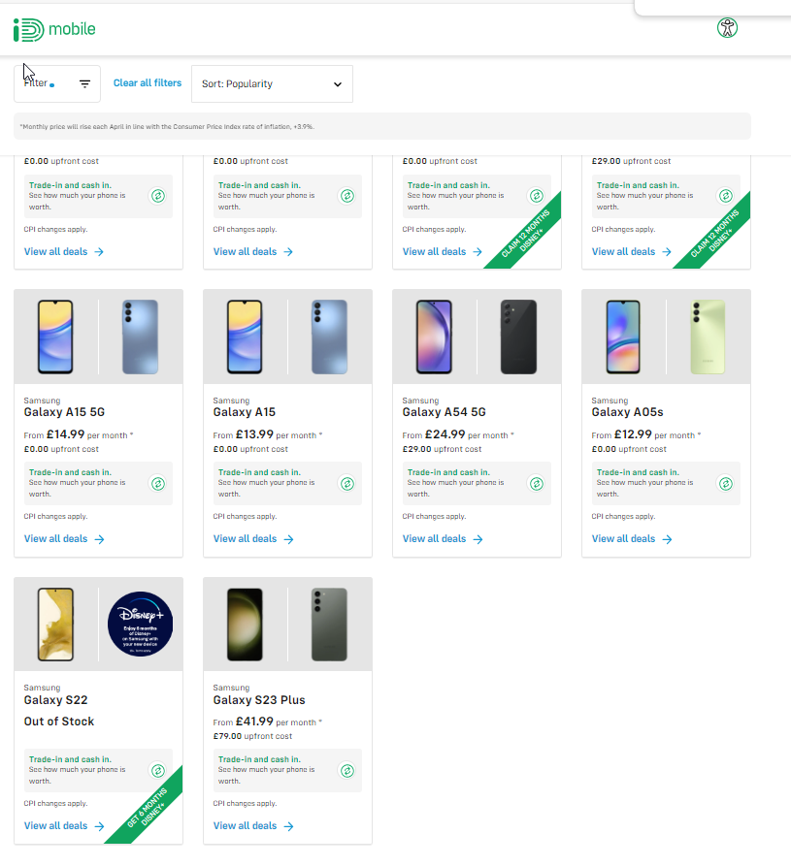Click trade-in icon on Galaxy S22 card
This screenshot has width=791, height=866.
pyautogui.click(x=158, y=770)
